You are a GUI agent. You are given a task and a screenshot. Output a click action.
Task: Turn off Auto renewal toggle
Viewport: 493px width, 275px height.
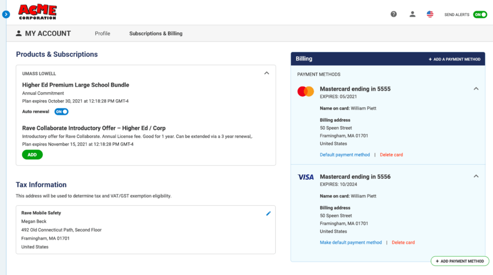[61, 112]
